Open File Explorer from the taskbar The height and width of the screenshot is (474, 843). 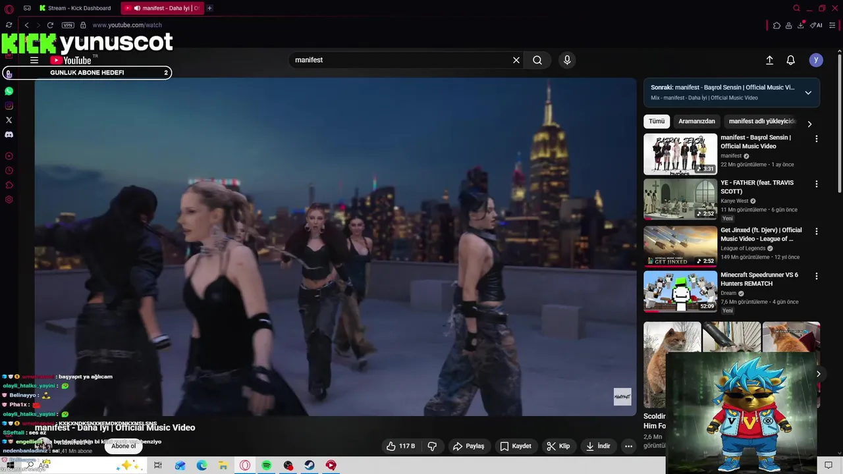tap(223, 465)
